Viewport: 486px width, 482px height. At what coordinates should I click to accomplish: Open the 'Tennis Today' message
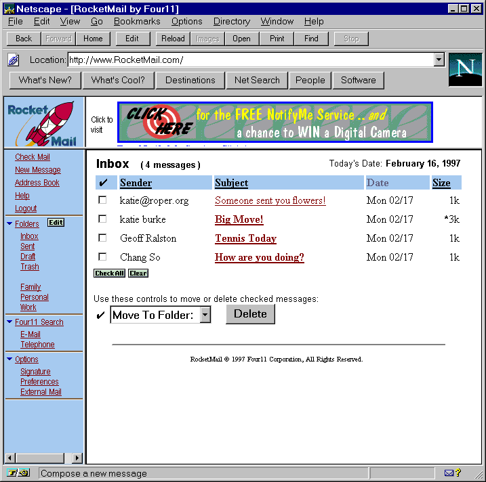245,238
